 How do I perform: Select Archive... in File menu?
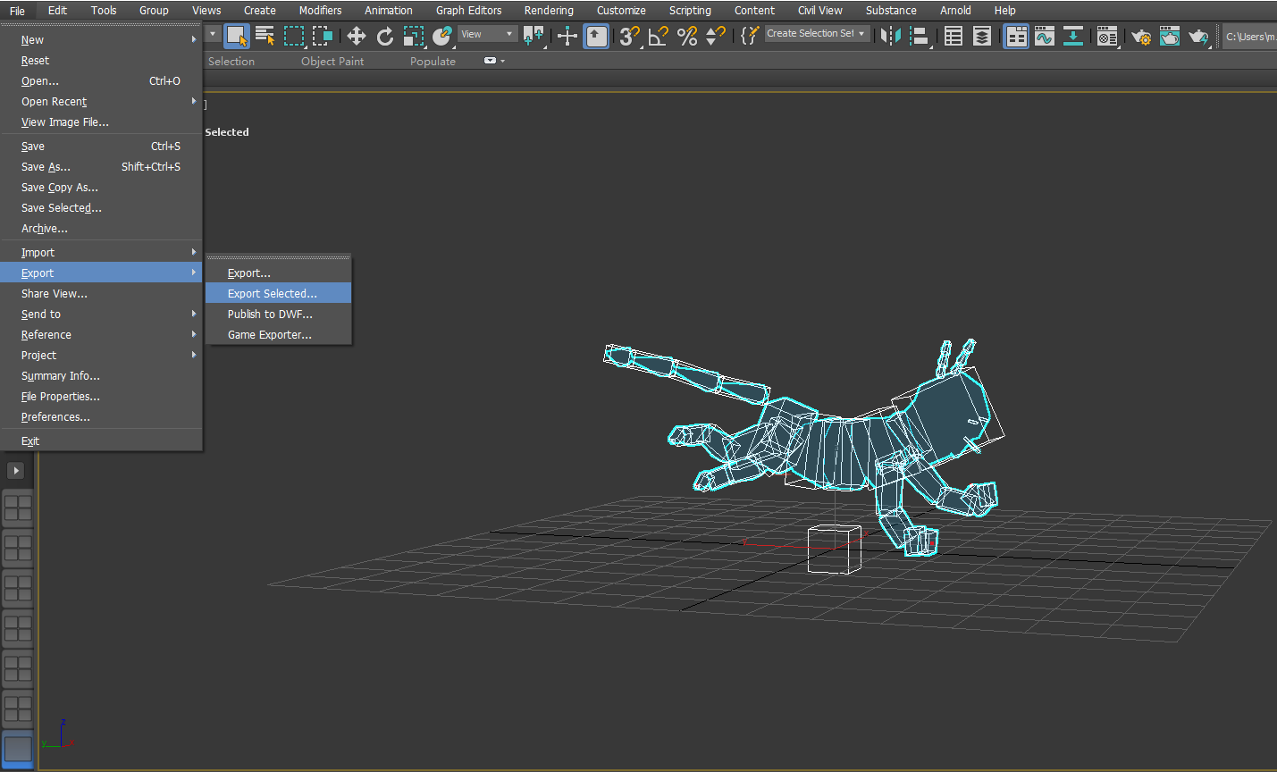(x=101, y=228)
